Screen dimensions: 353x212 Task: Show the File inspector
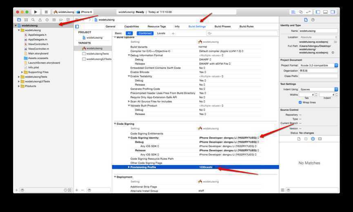point(306,20)
